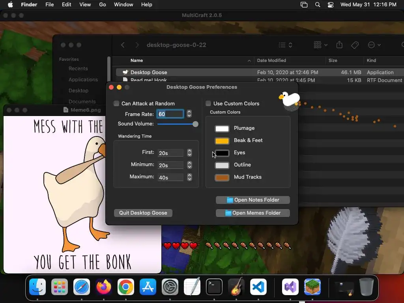
Task: Click the Frame Rate stepper arrows
Action: [189, 114]
